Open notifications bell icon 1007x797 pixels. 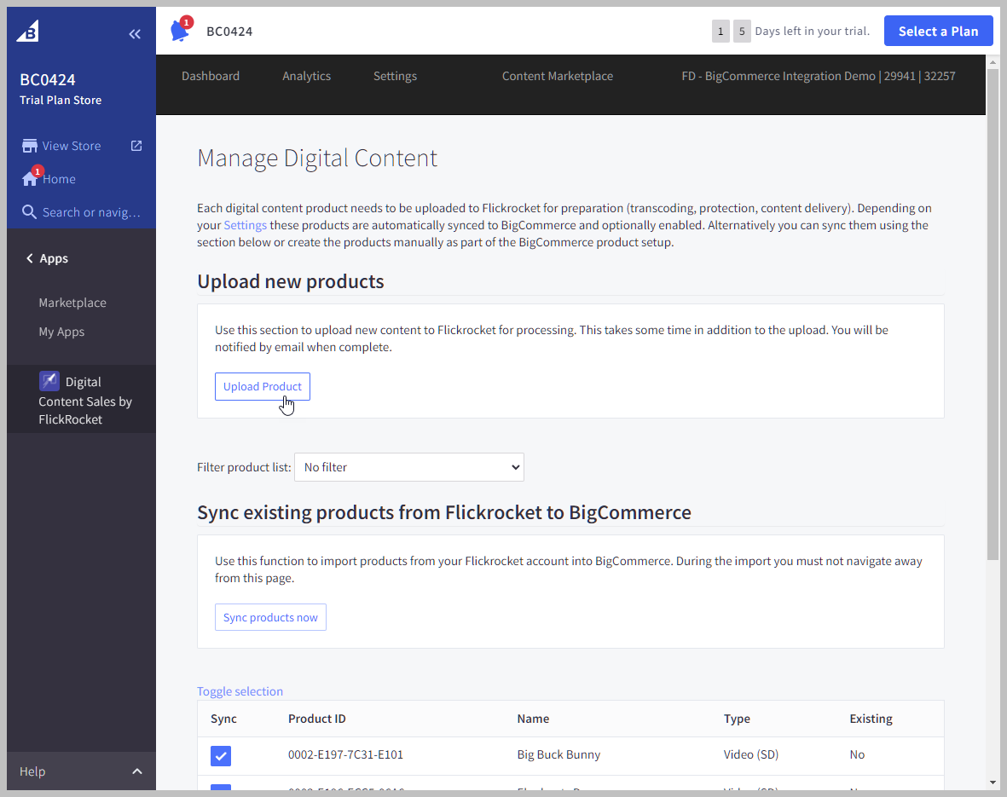point(179,32)
